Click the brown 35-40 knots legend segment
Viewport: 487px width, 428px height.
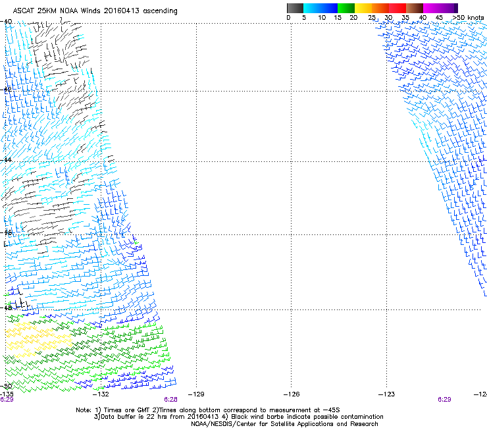(x=415, y=8)
